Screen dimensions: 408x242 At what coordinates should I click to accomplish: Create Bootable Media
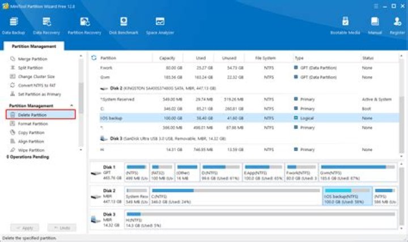click(x=345, y=26)
